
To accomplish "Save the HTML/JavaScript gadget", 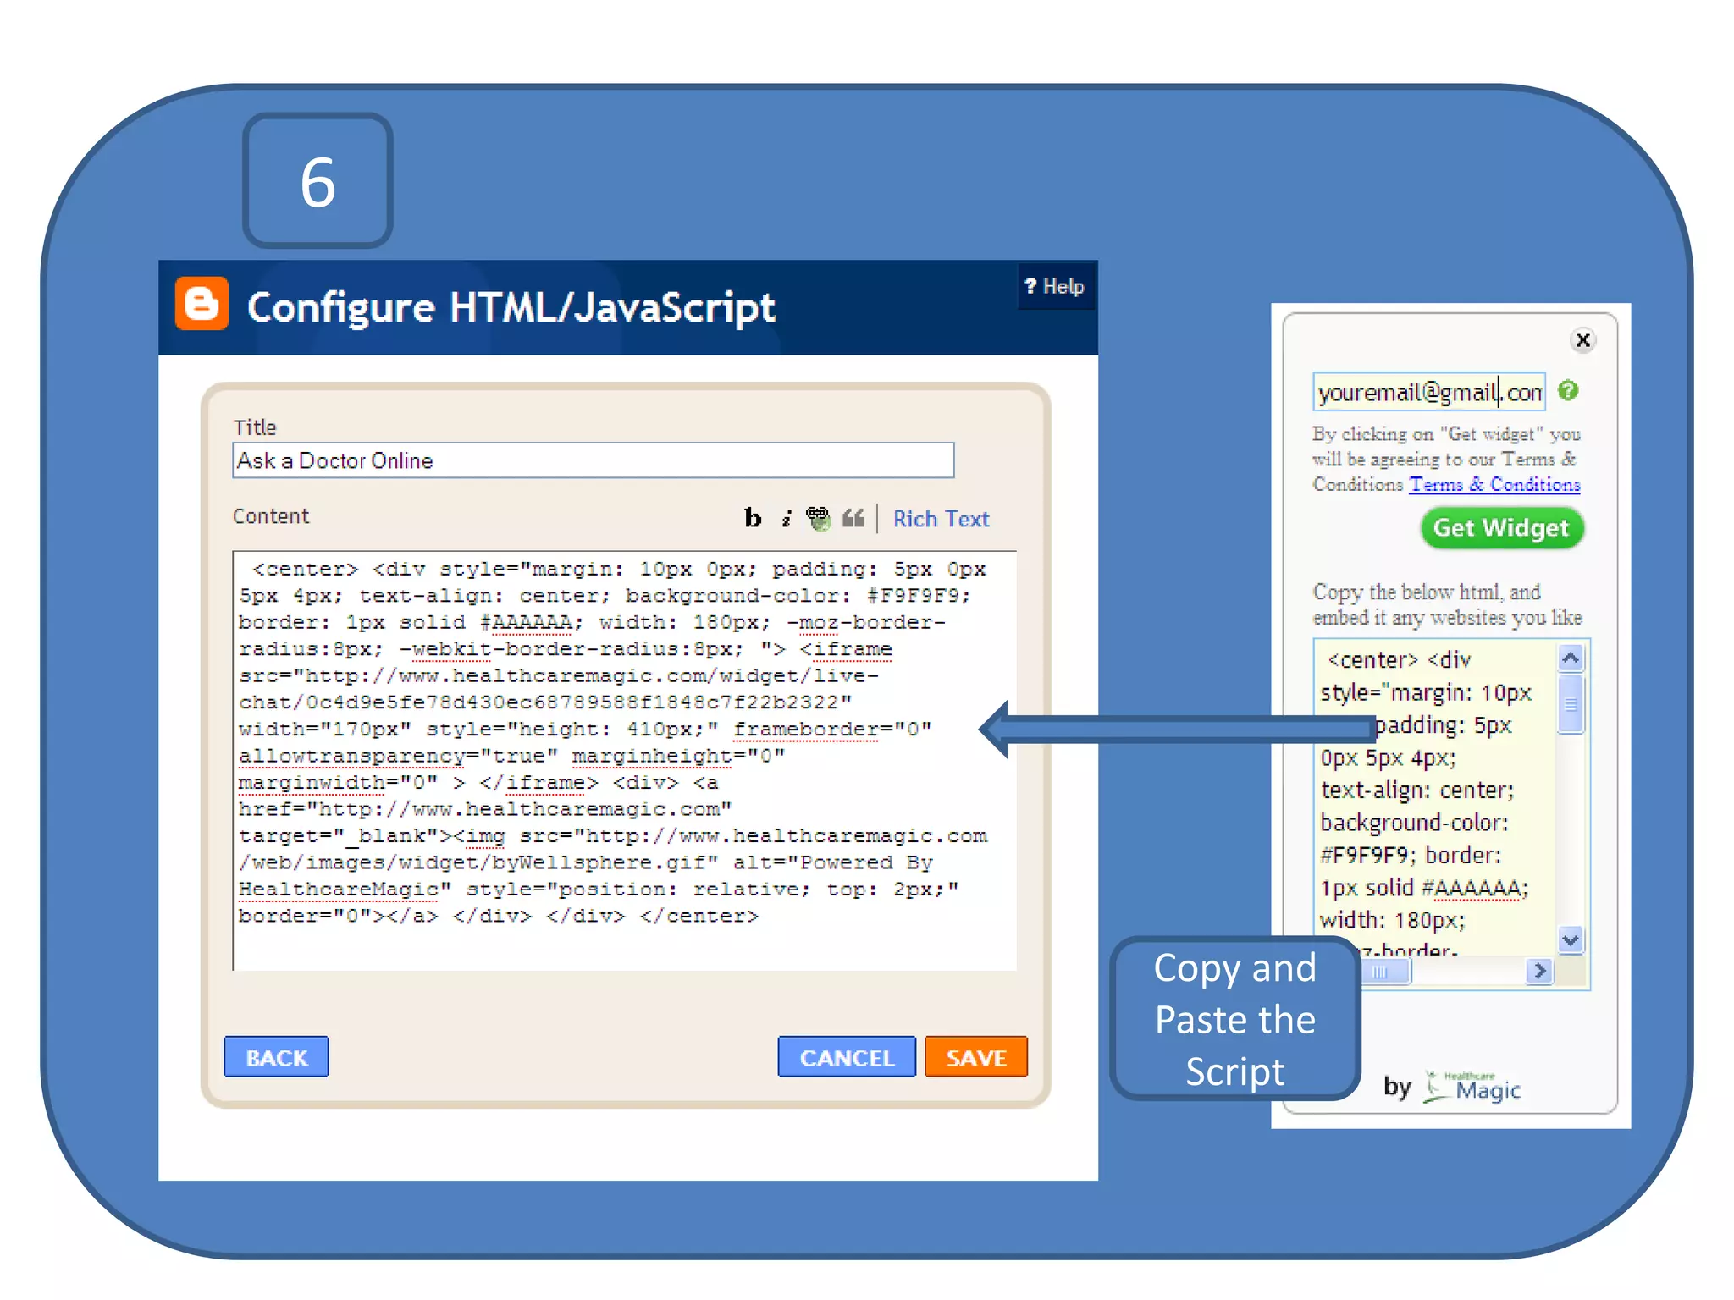I will pyautogui.click(x=976, y=1057).
